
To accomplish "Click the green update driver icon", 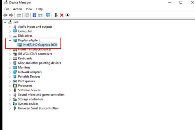I will [56, 15].
